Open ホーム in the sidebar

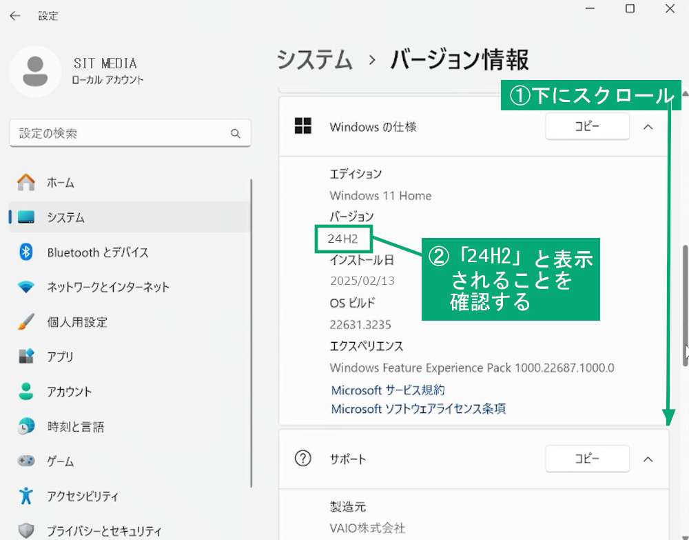(130, 182)
